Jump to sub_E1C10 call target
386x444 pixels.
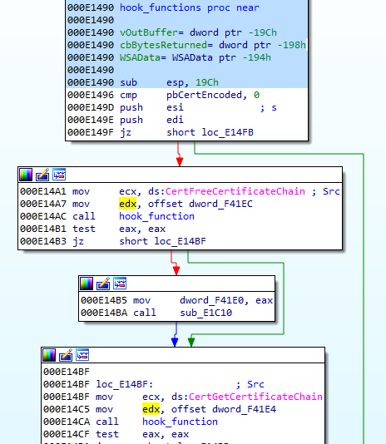206,313
